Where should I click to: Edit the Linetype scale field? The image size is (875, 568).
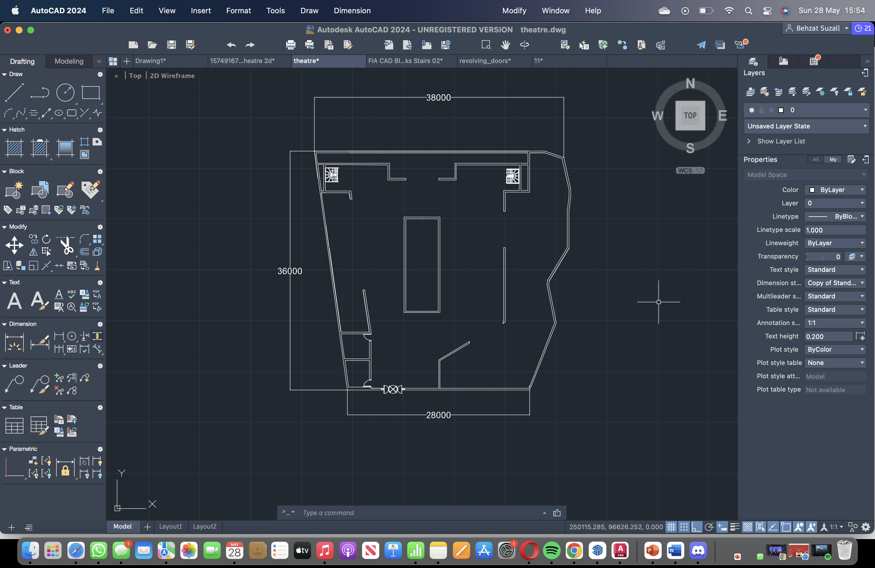click(x=835, y=230)
